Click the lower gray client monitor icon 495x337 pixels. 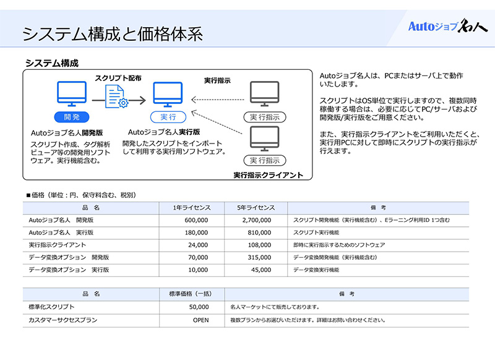265,139
